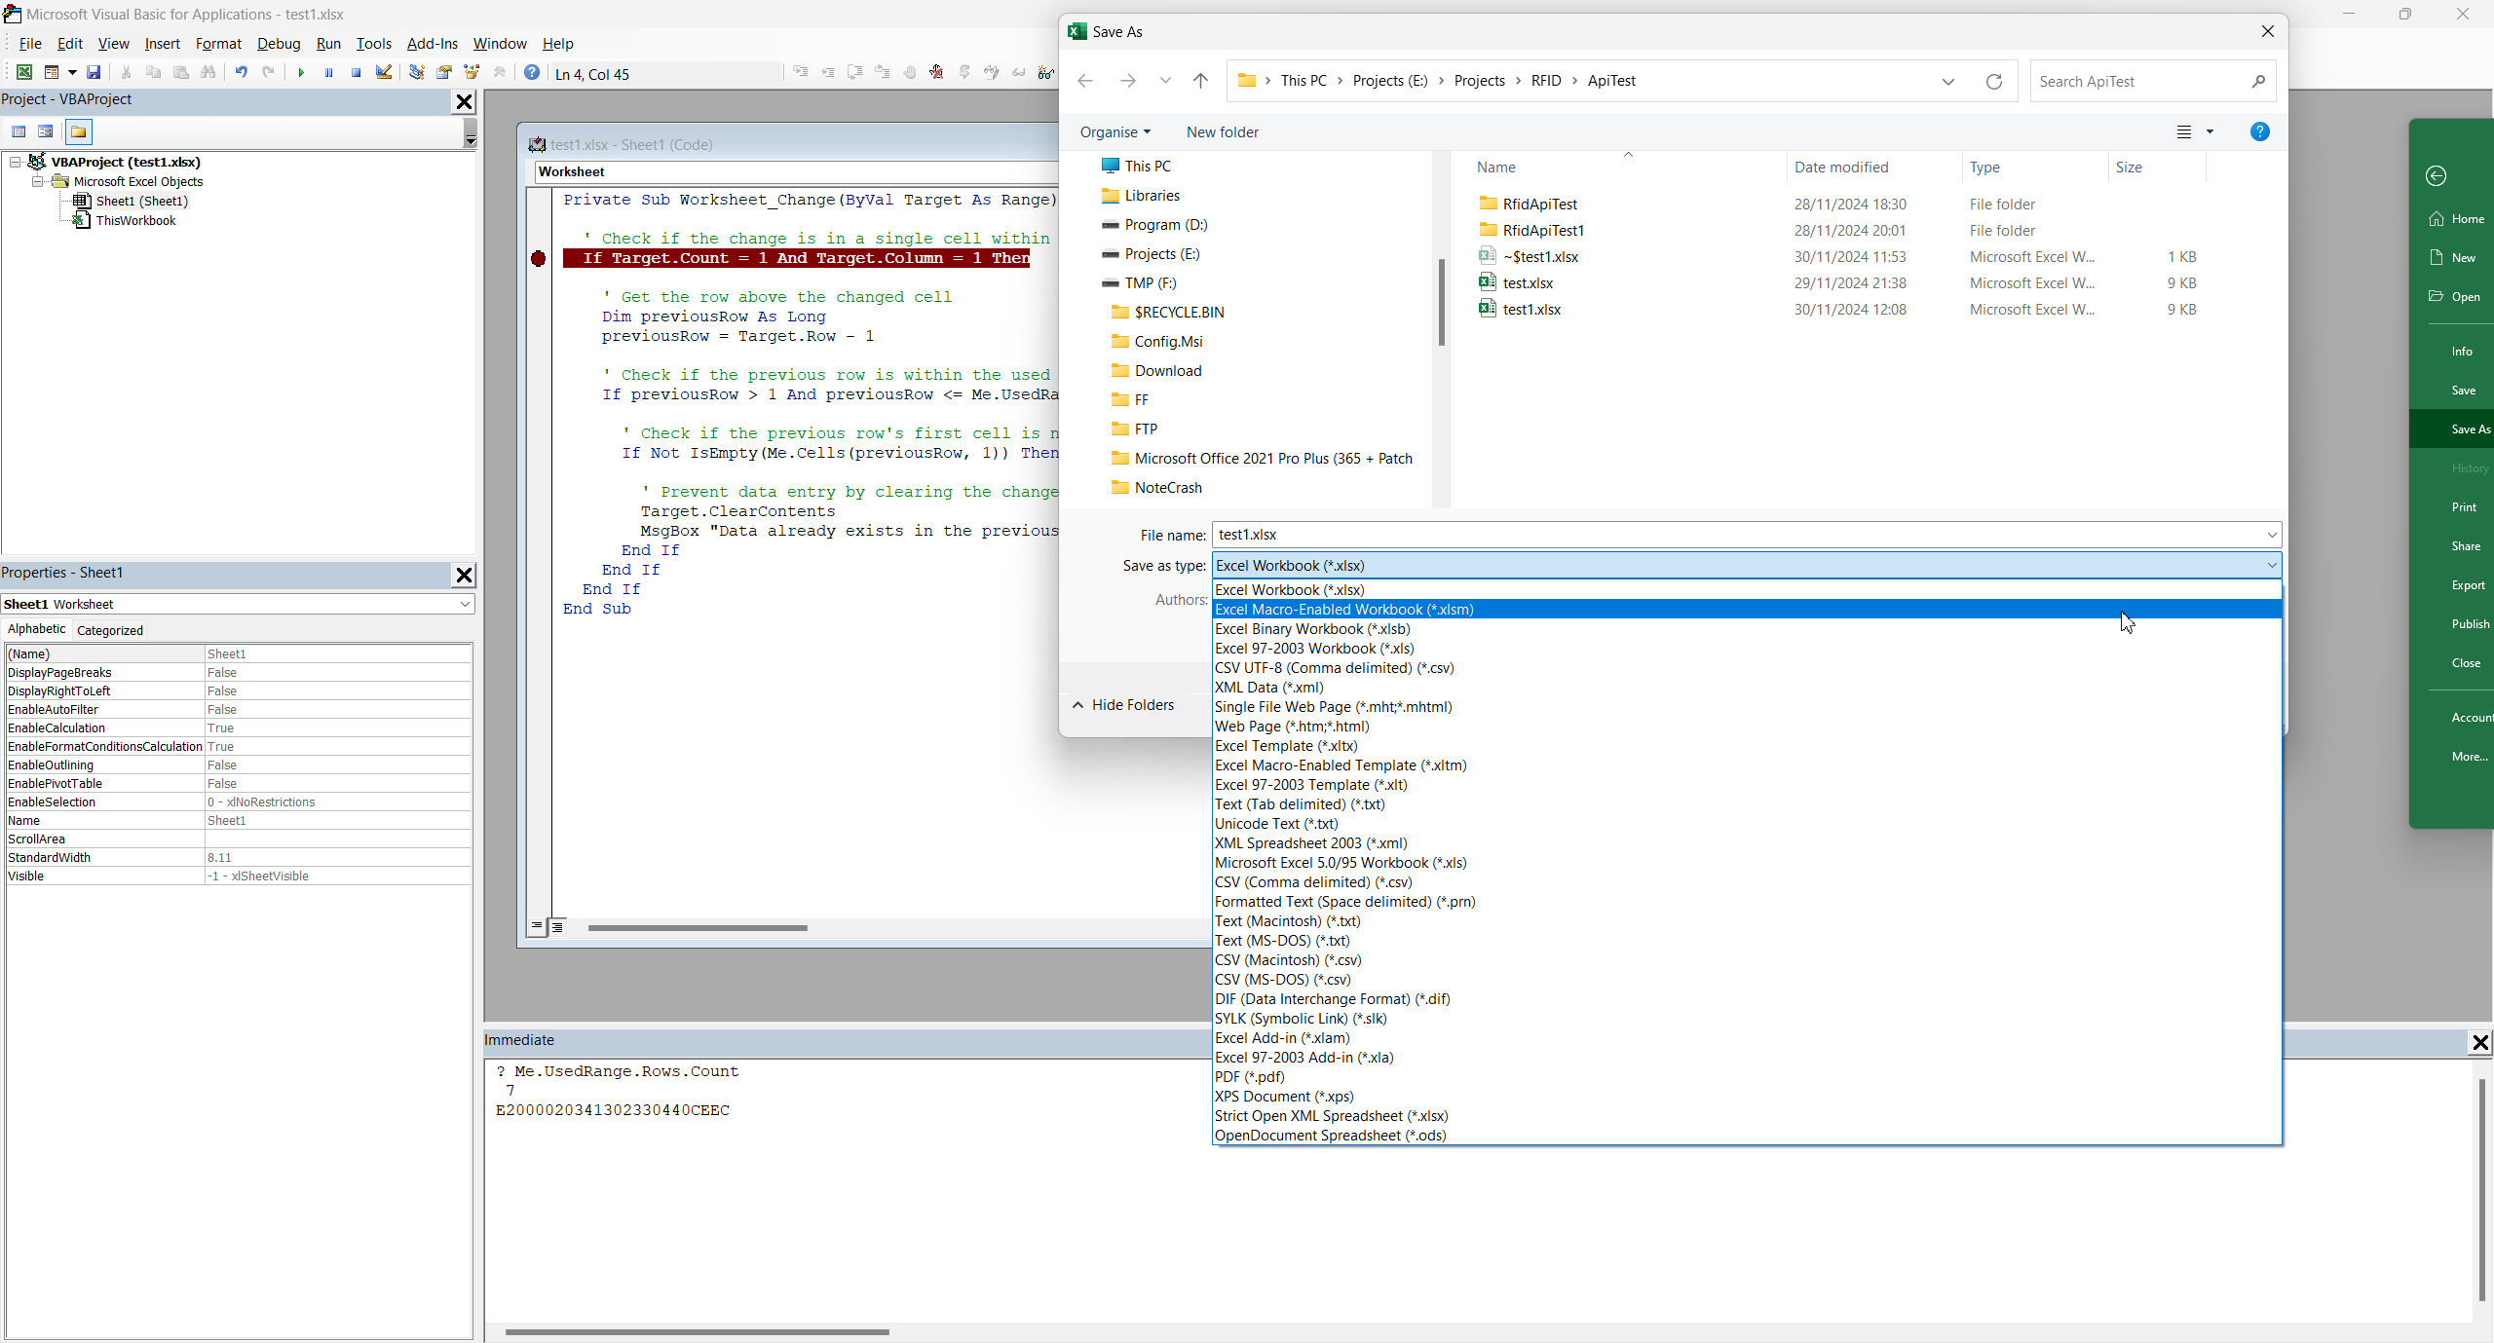Screen dimensions: 2494x1343
Task: Open the Project Explorer icon
Action: click(x=417, y=73)
